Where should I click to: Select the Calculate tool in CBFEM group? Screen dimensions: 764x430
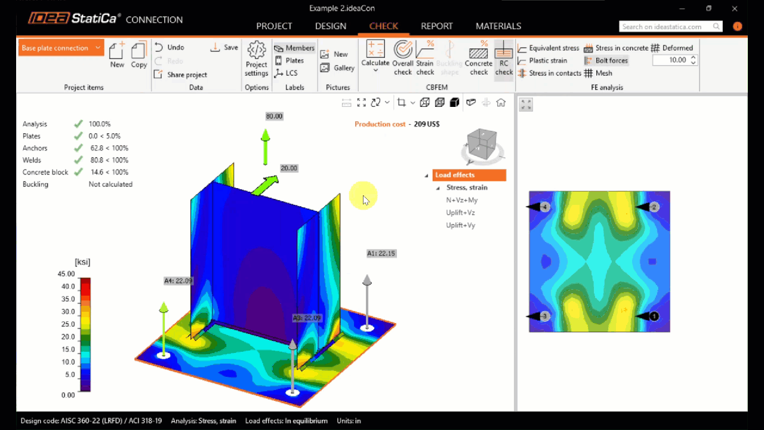[x=375, y=58]
